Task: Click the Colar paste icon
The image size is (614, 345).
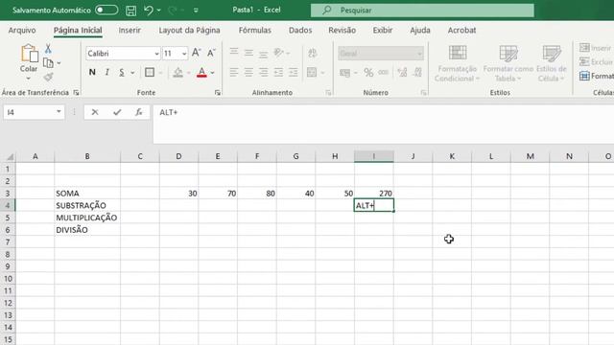Action: pos(29,54)
